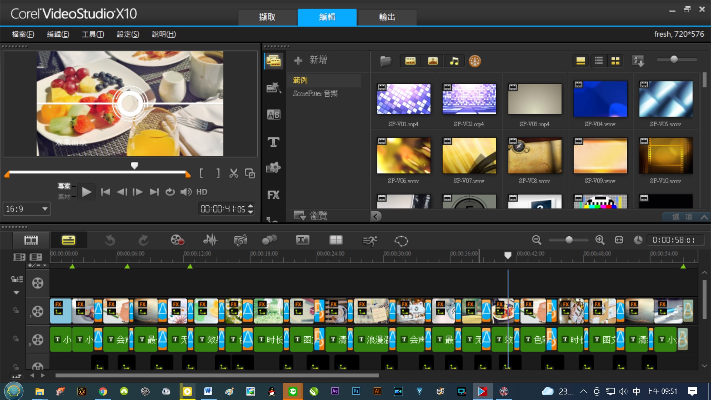This screenshot has height=400, width=711.
Task: Switch to the 擷取 (Capture) tab
Action: pyautogui.click(x=267, y=17)
